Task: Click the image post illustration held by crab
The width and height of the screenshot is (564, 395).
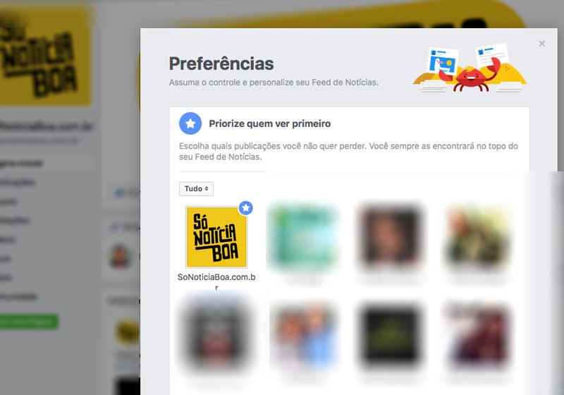Action: [443, 61]
